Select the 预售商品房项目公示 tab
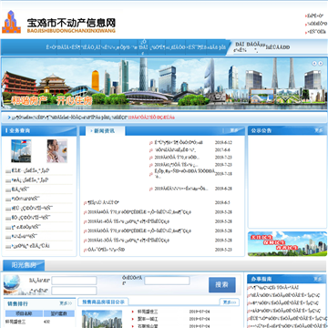Image resolution: width=328 pixels, height=328 pixels. click(103, 302)
